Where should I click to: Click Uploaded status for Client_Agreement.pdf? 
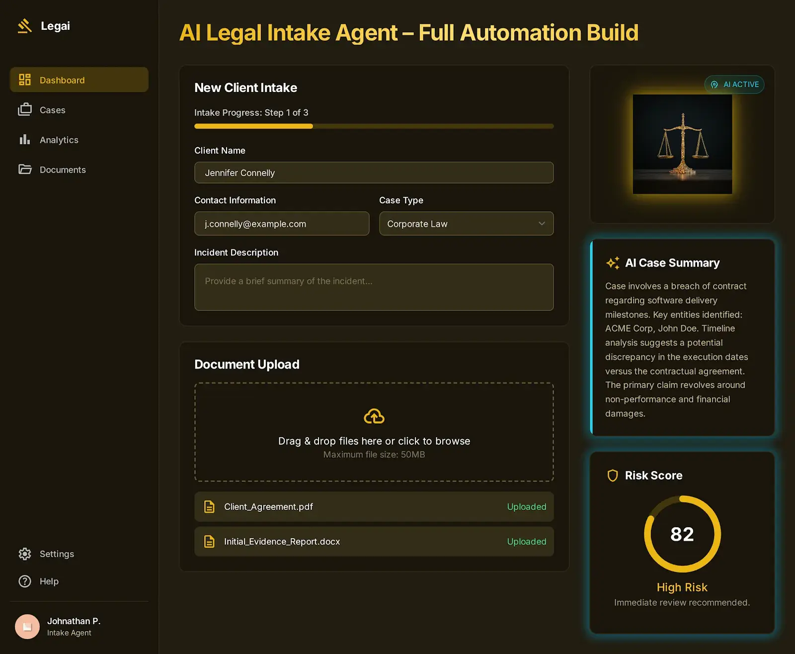tap(527, 506)
